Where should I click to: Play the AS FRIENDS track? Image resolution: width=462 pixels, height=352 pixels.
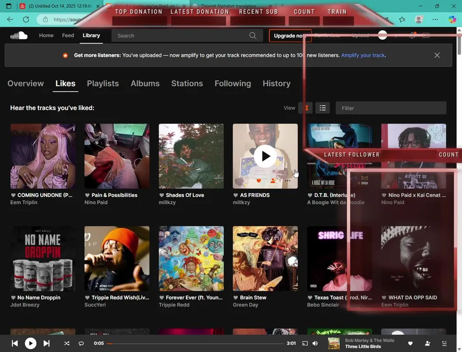click(265, 156)
